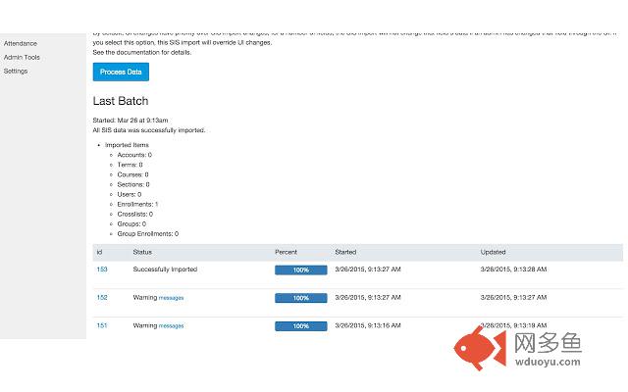
Task: Click the id column header
Action: (99, 252)
